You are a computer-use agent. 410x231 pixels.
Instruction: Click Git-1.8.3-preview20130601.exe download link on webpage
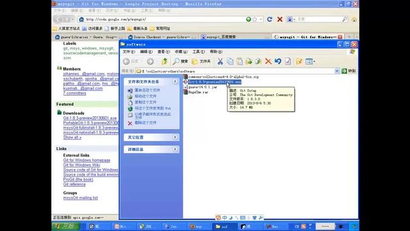(90, 118)
